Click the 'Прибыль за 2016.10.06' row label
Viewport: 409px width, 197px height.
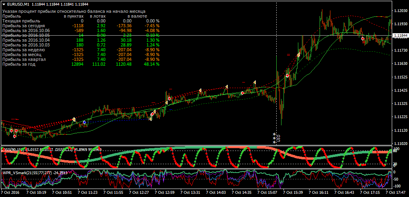[26, 30]
